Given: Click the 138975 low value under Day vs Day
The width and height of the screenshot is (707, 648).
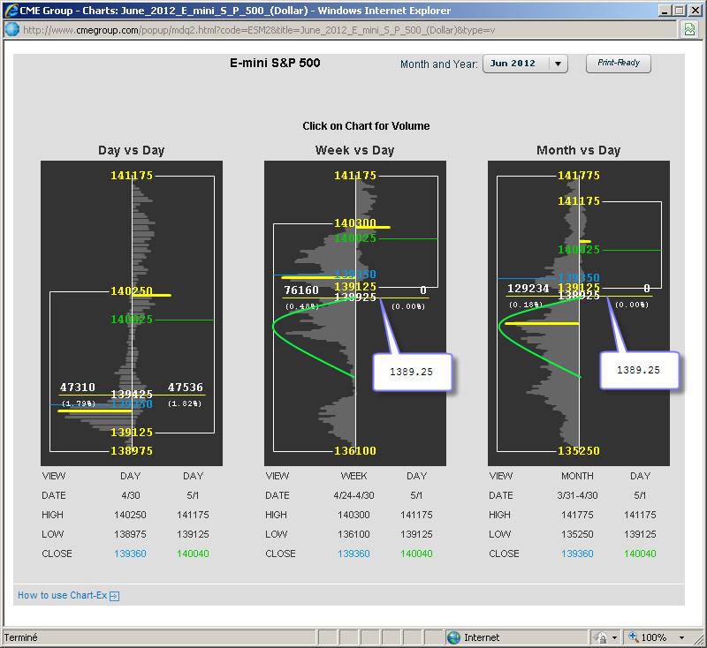Looking at the screenshot, I should pos(130,534).
